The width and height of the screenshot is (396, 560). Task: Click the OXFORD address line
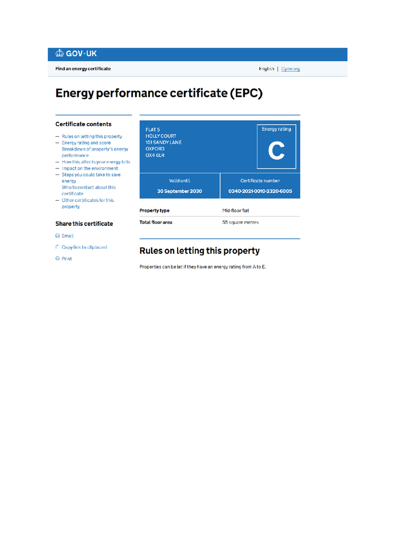click(155, 149)
